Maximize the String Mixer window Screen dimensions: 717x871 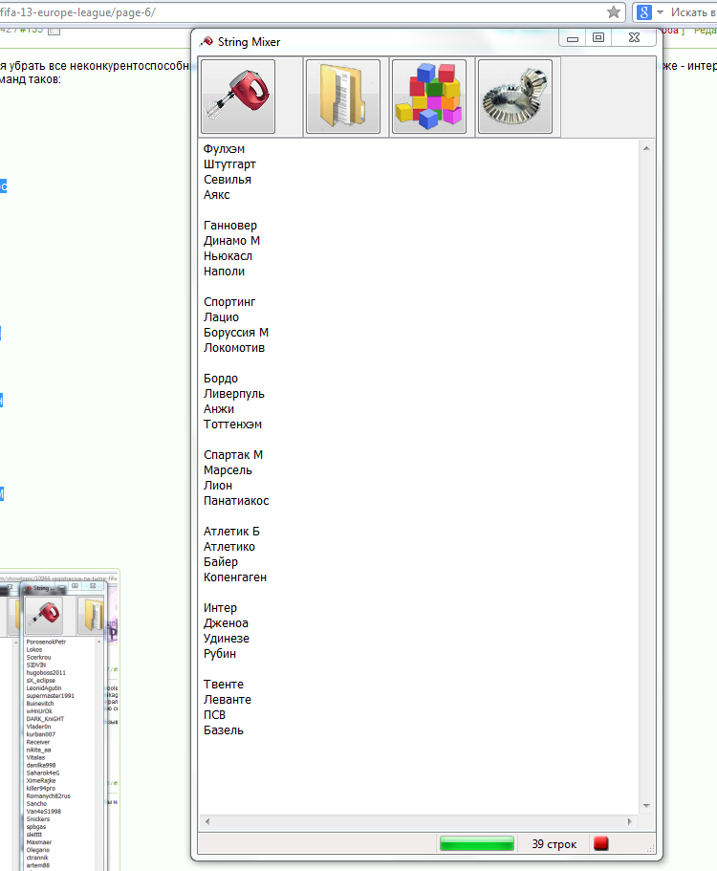[598, 38]
